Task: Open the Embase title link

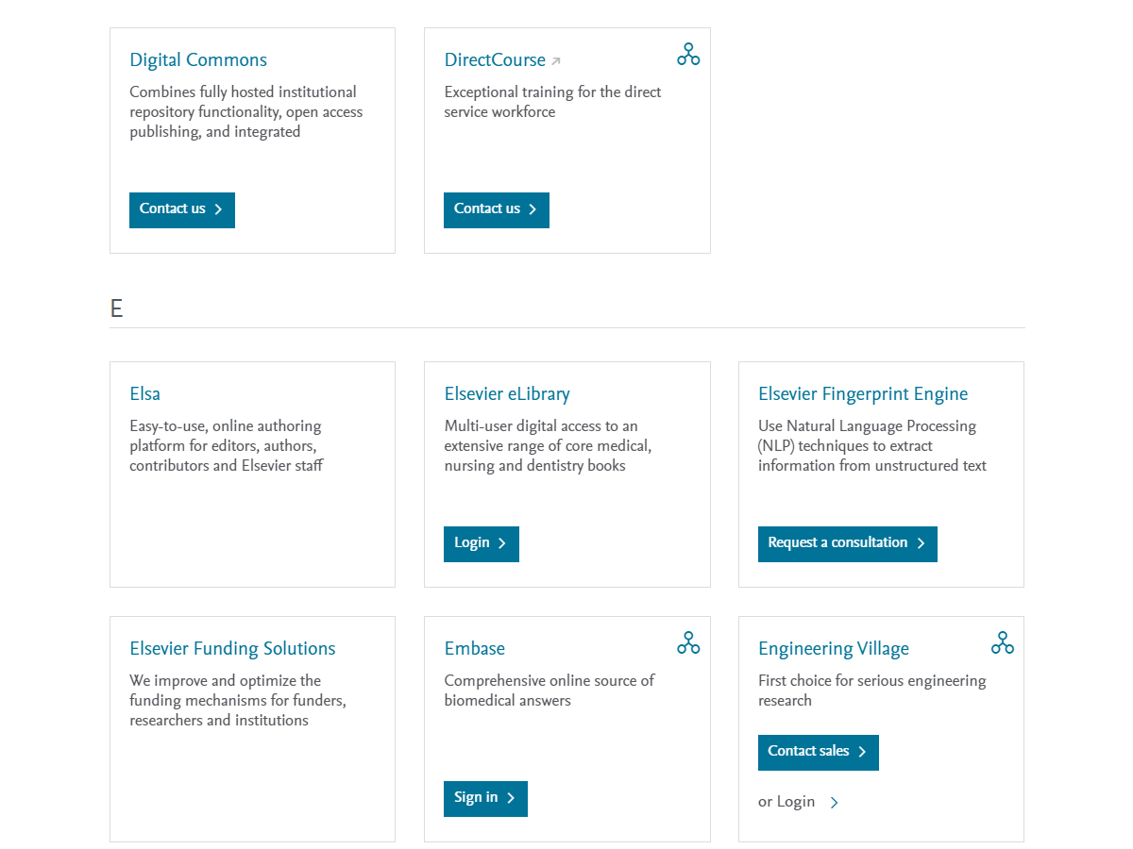Action: tap(474, 649)
